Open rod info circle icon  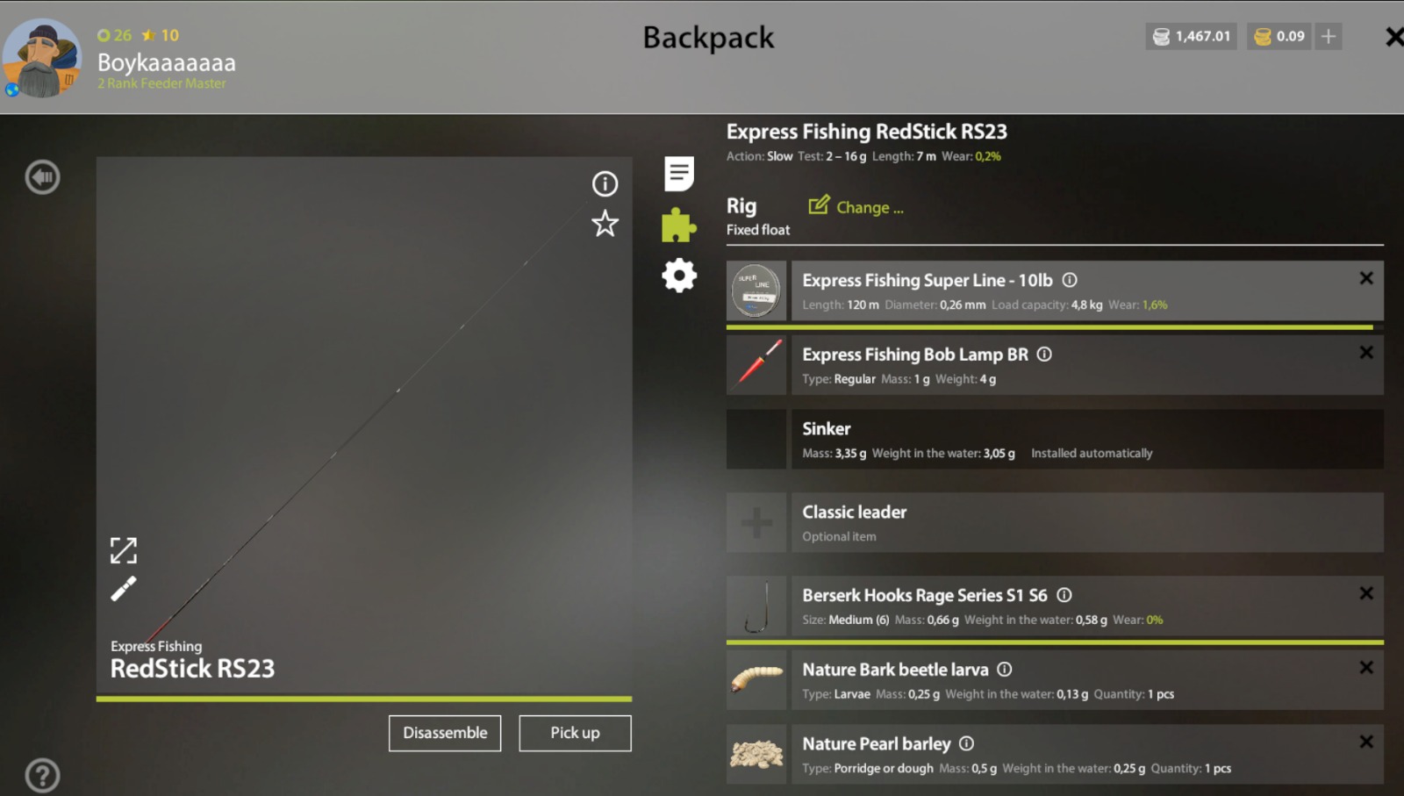605,183
